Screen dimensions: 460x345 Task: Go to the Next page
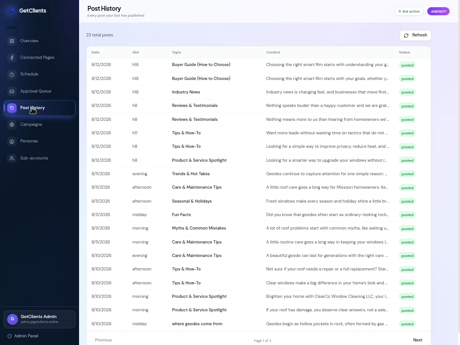pos(417,340)
